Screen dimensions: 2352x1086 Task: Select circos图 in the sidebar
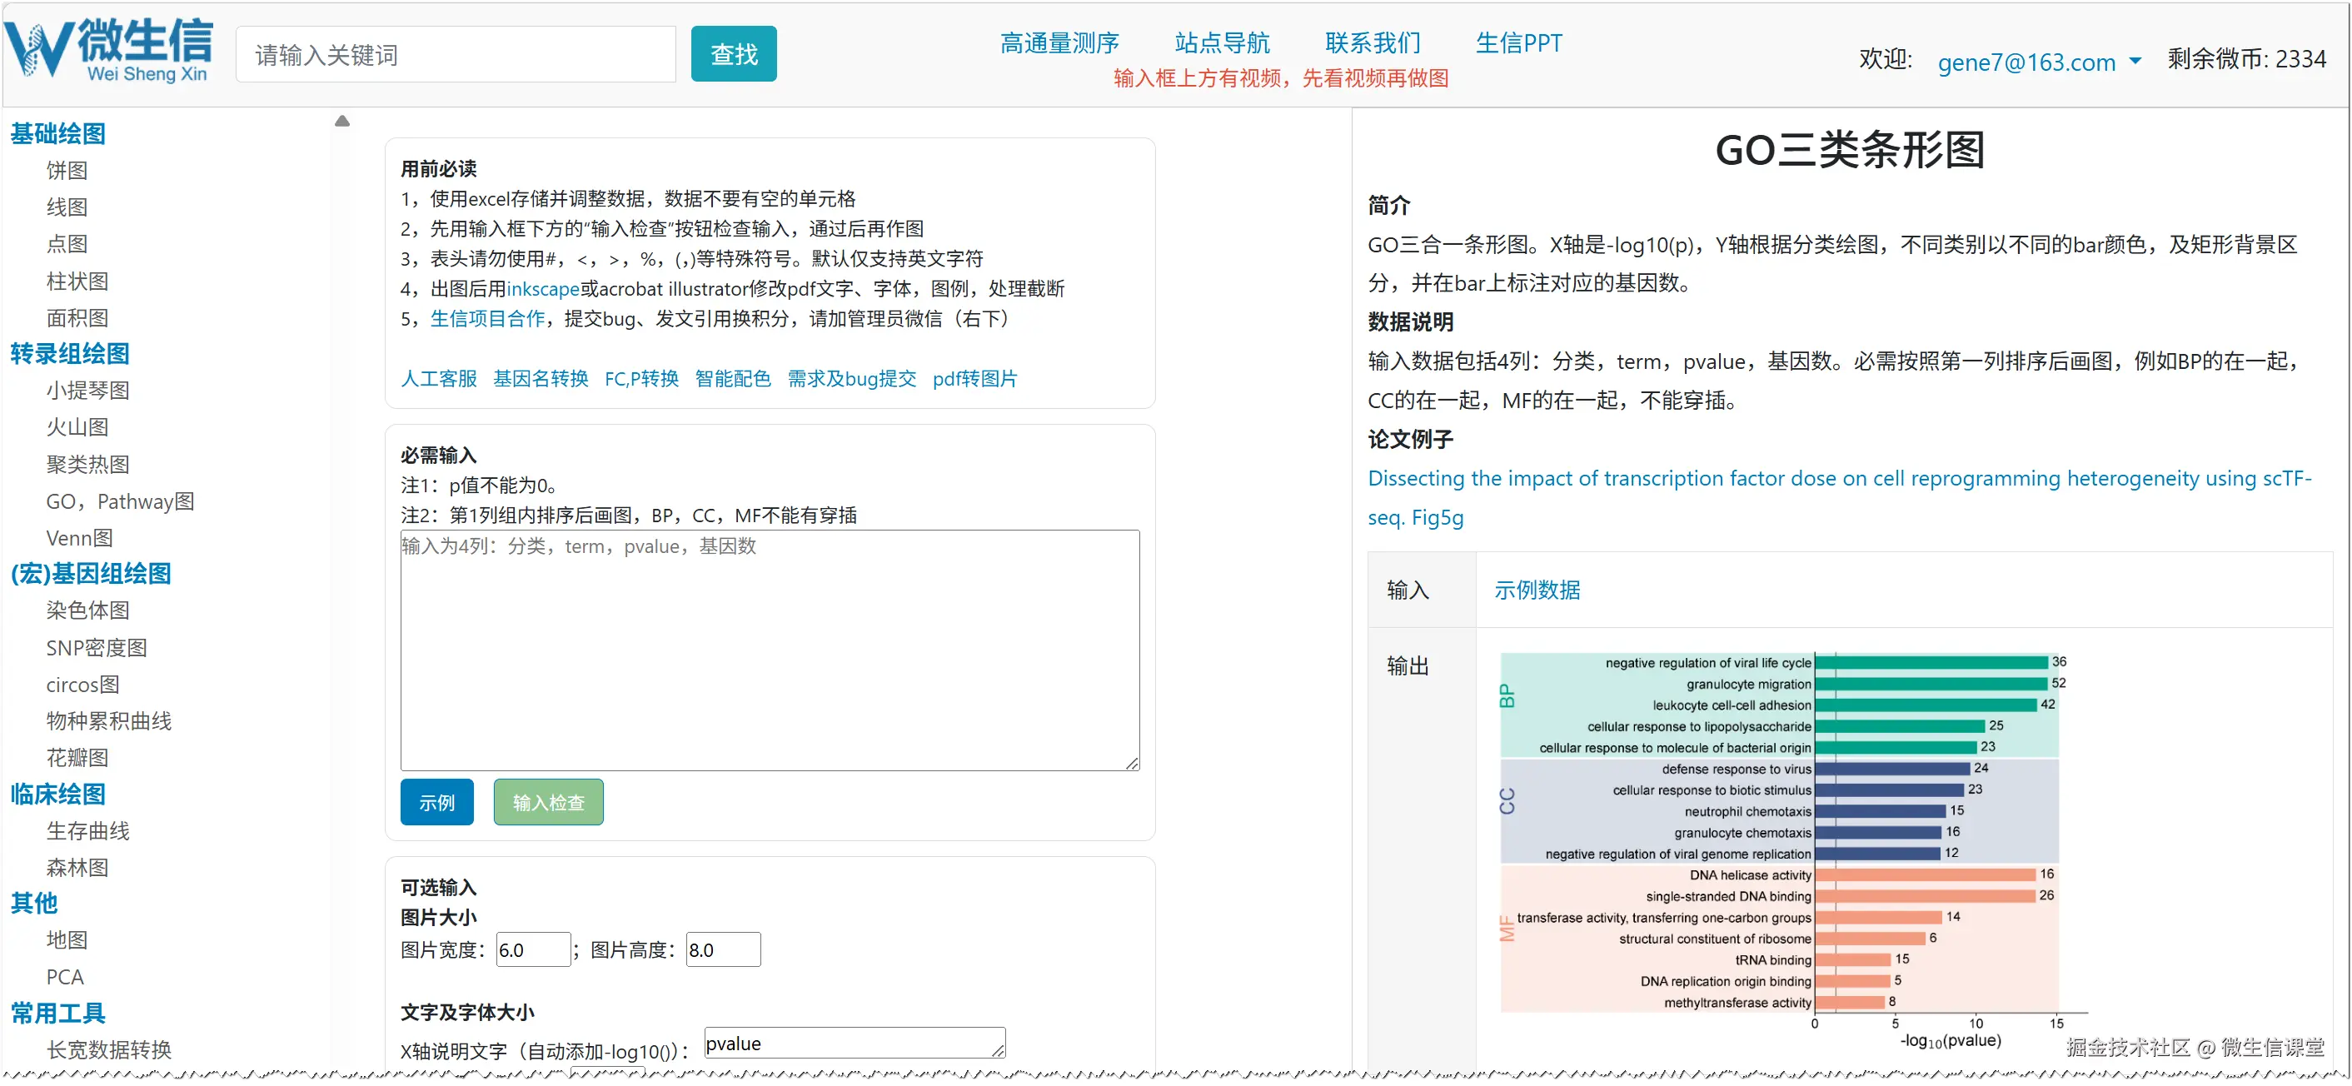(x=82, y=685)
